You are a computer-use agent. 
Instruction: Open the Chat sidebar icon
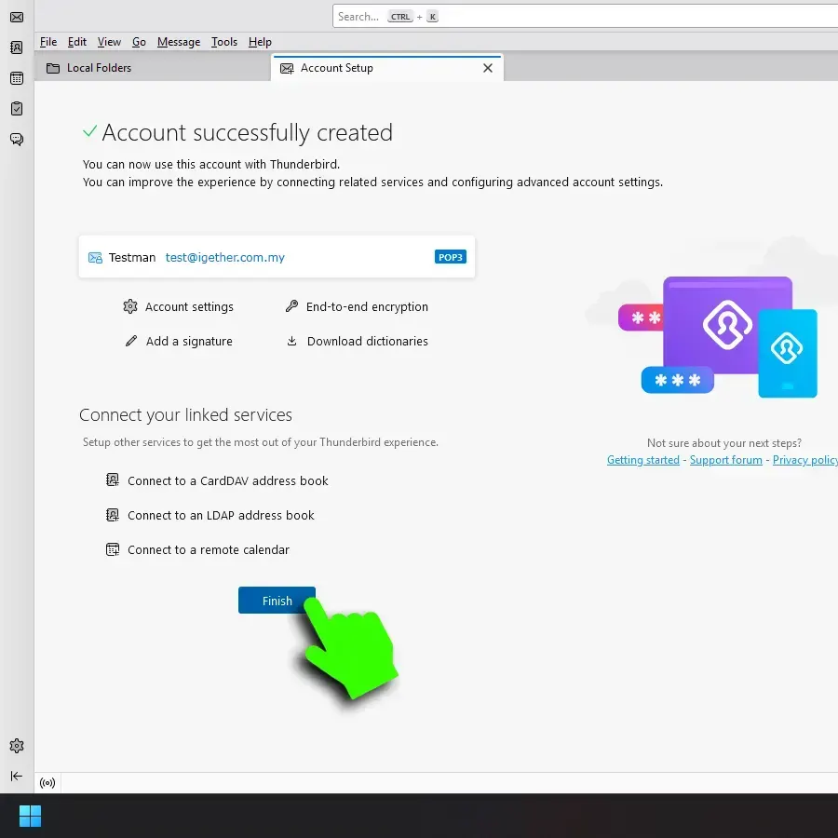coord(17,140)
